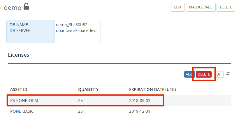Click the truncated db.int.workspacedev server value
Image resolution: width=239 pixels, height=120 pixels.
click(77, 31)
